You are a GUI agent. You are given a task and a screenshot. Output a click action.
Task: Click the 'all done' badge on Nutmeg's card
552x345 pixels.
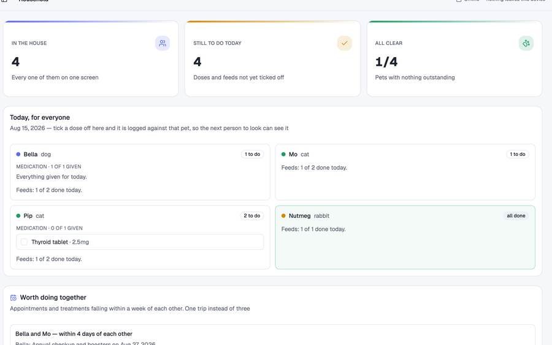516,215
